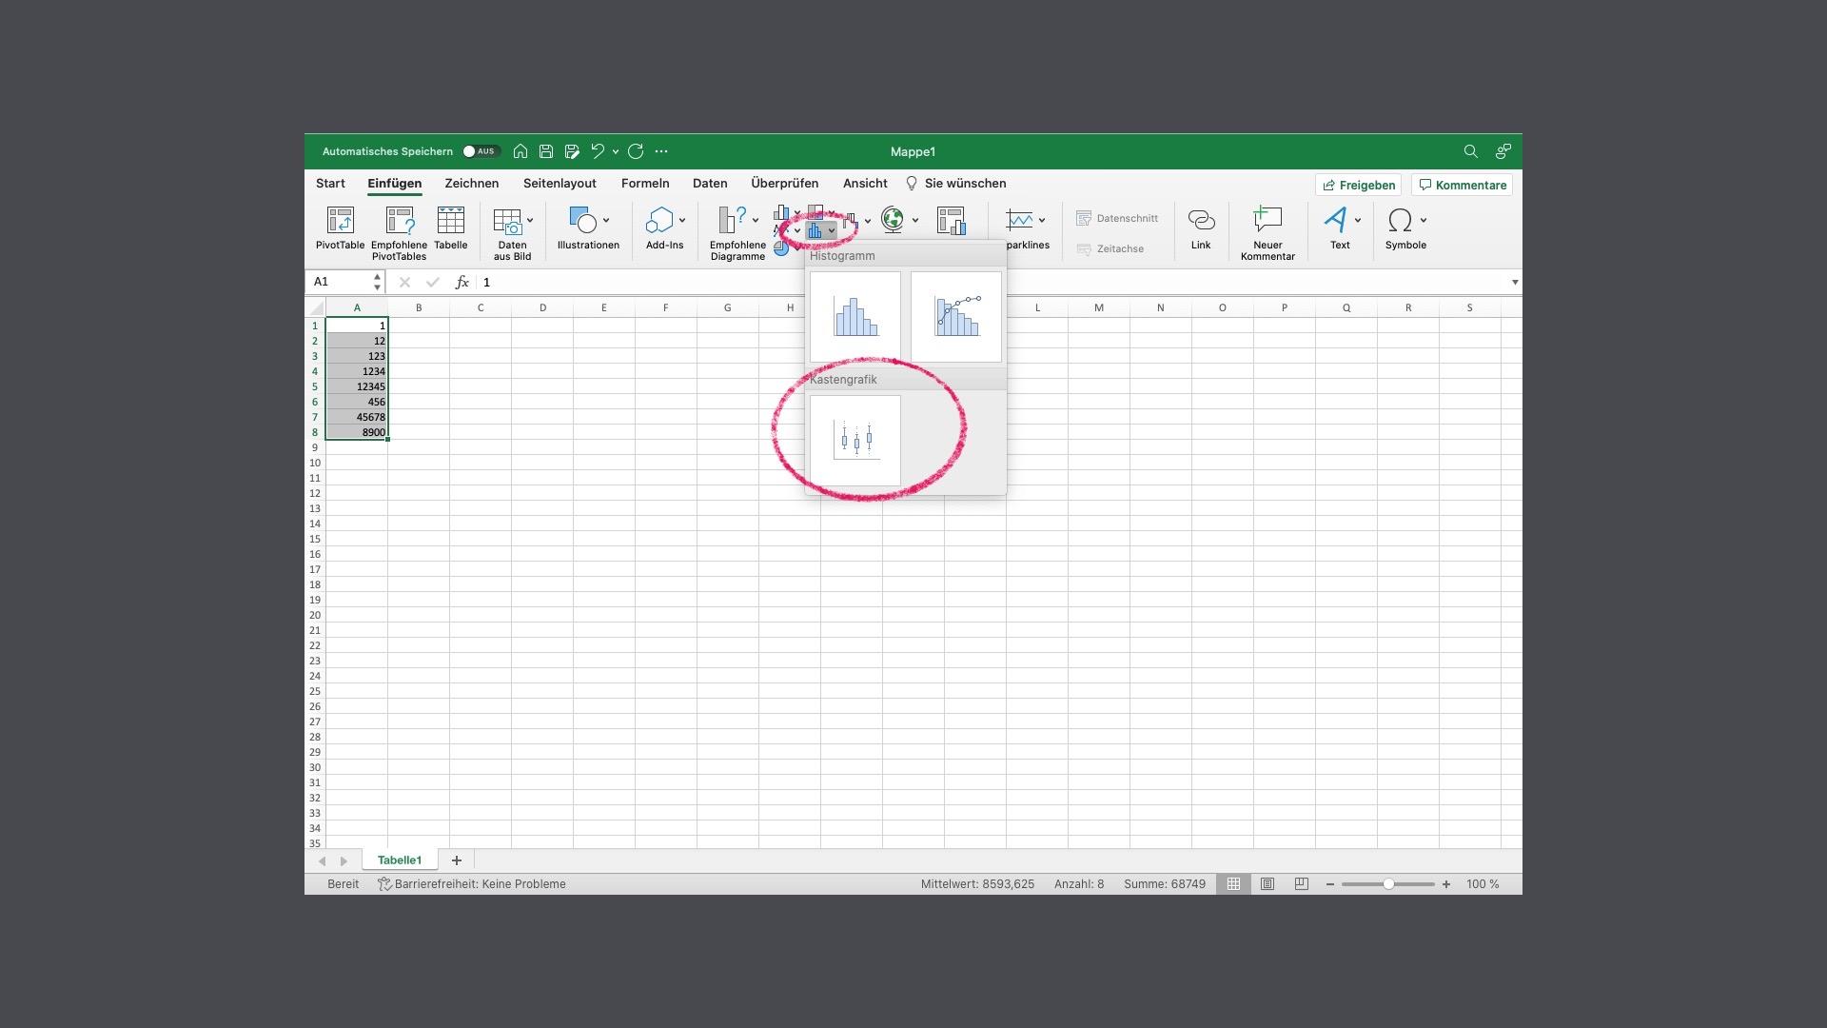Switch to the Formeln ribbon tab

point(645,183)
